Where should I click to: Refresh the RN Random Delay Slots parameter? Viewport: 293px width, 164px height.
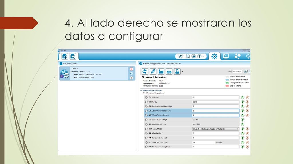pos(243,138)
